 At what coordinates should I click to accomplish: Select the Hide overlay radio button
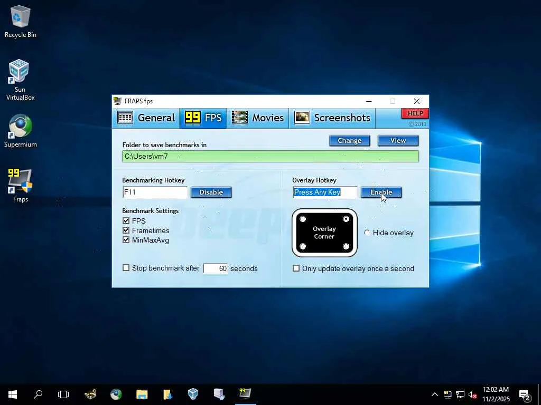(x=367, y=233)
